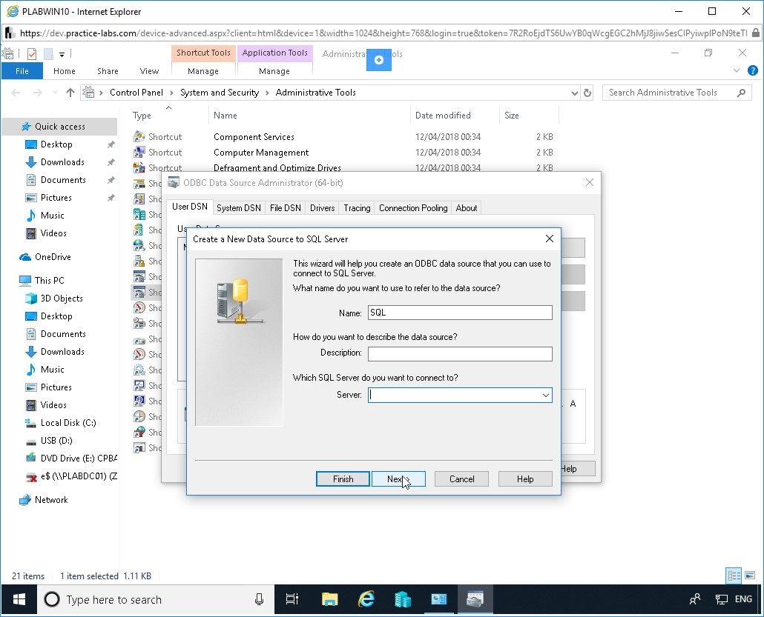Image resolution: width=764 pixels, height=617 pixels.
Task: Select the OneDrive cloud icon
Action: coord(25,257)
